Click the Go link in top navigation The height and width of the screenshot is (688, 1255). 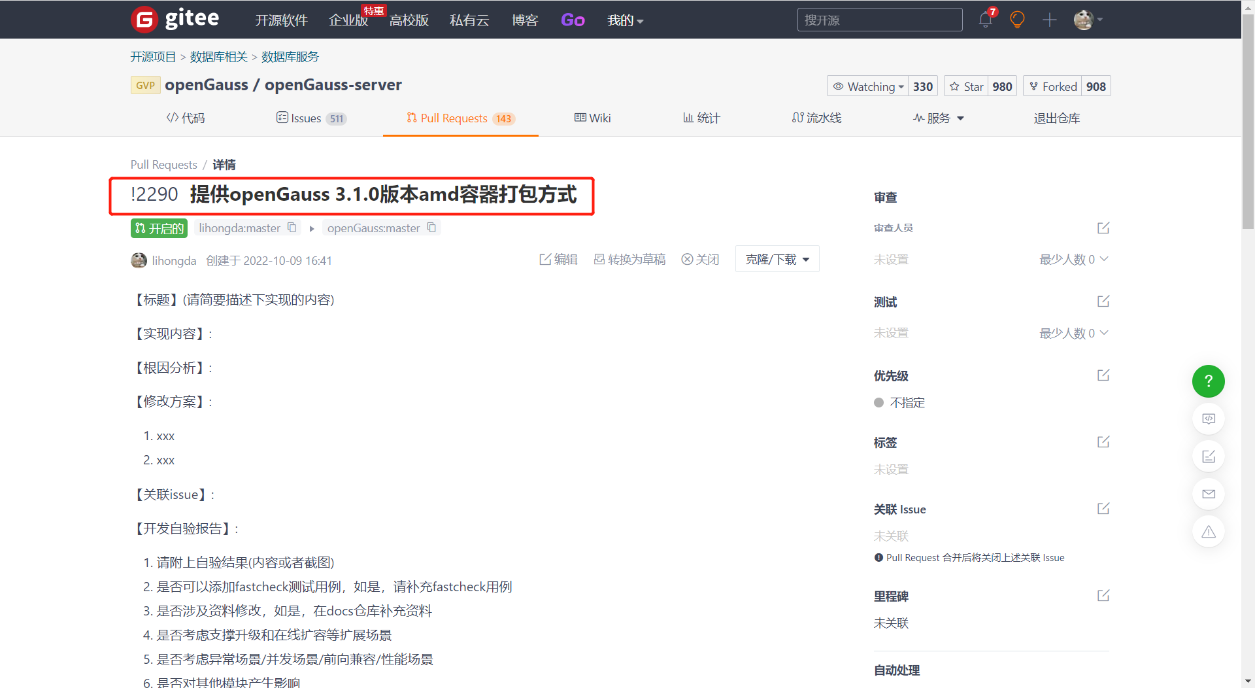[x=573, y=20]
